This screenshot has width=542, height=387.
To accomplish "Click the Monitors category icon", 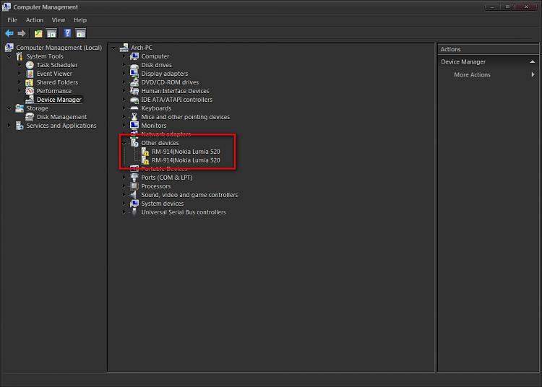I will (134, 126).
